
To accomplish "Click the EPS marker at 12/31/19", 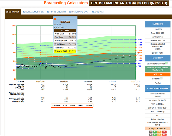I will pyautogui.click(x=40, y=57).
